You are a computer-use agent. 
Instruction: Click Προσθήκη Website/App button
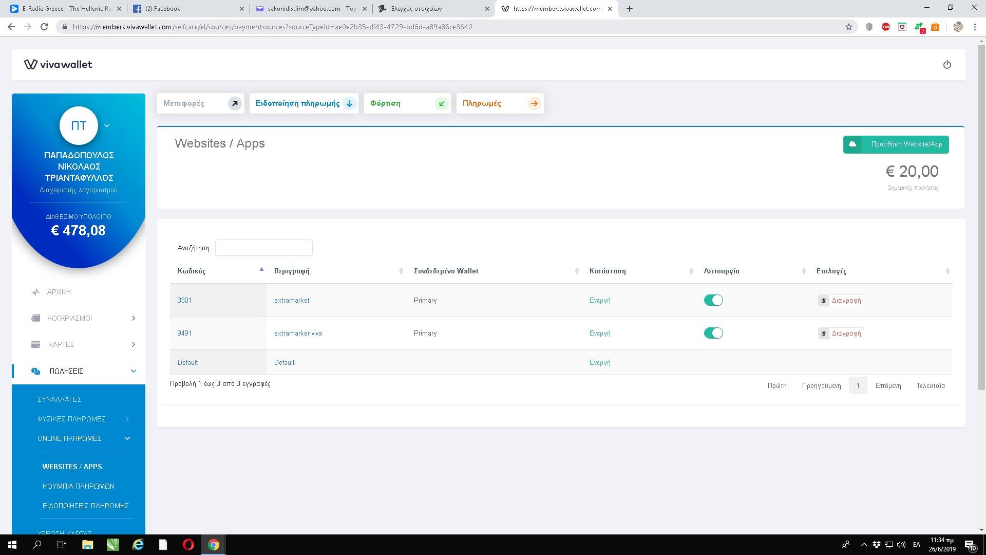(x=896, y=144)
